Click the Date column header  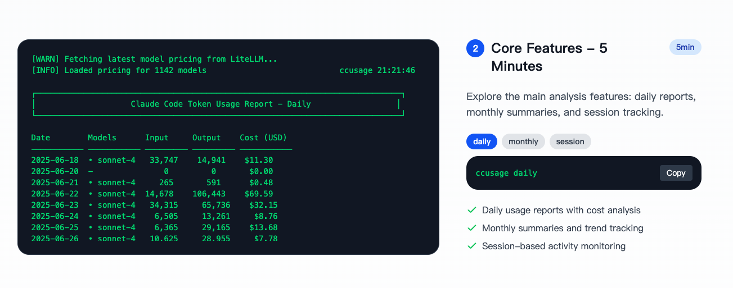(x=41, y=138)
